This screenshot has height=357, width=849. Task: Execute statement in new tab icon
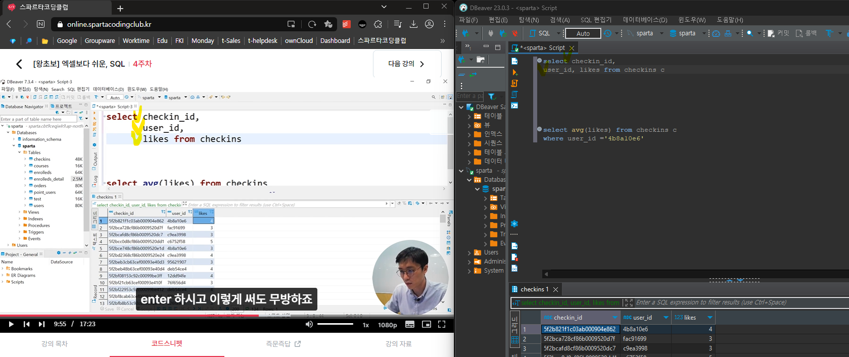pos(514,72)
